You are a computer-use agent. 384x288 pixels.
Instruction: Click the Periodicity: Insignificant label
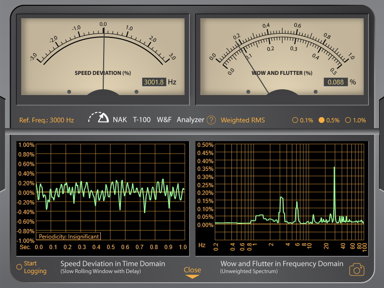(x=70, y=236)
